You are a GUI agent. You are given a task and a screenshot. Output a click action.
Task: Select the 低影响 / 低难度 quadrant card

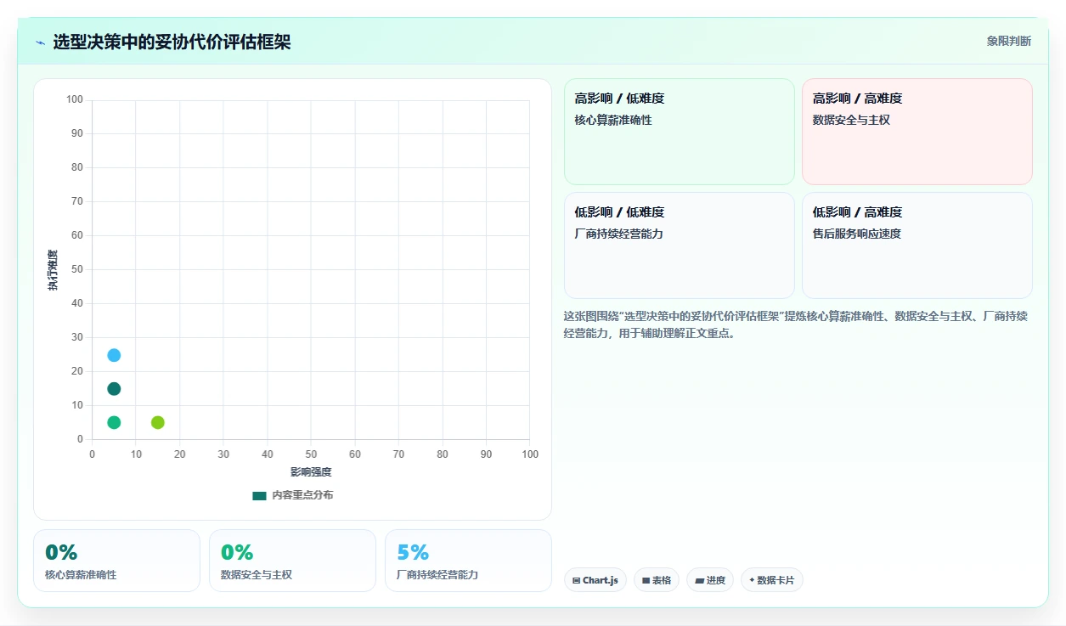pyautogui.click(x=680, y=245)
